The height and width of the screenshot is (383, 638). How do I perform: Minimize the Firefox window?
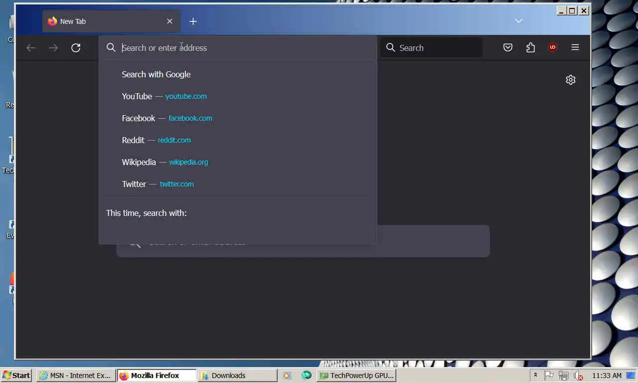(x=561, y=10)
